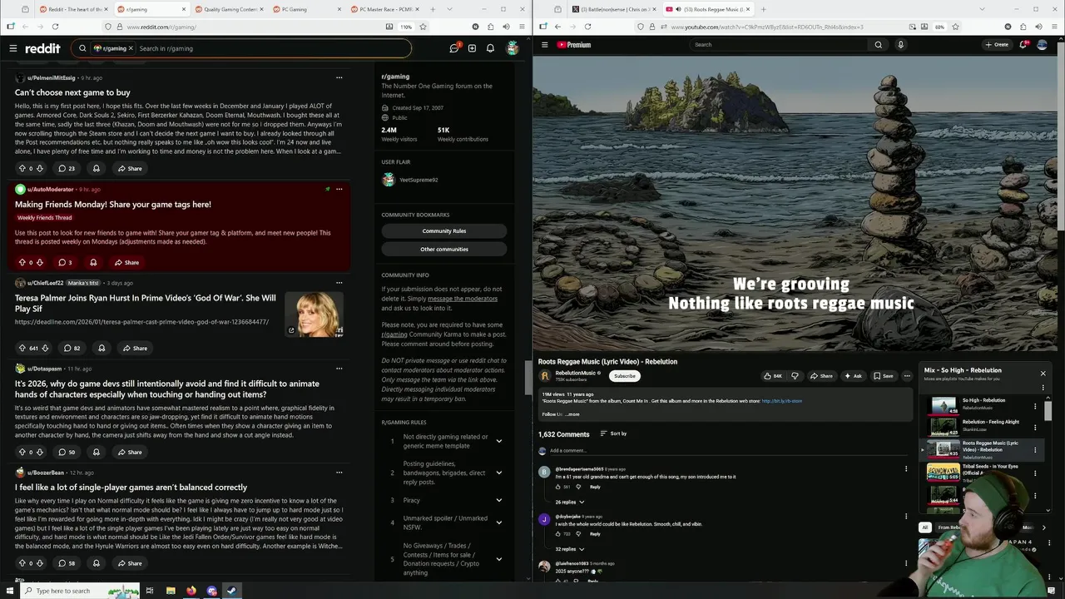Expand the Posting guidelines rule
This screenshot has width=1065, height=599.
click(498, 473)
